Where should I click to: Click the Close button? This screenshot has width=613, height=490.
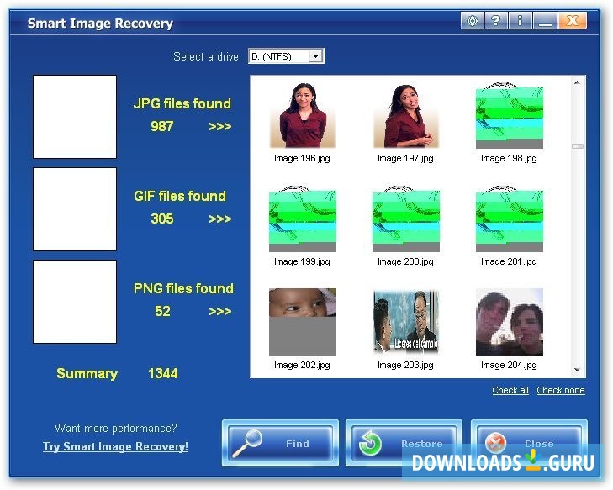click(529, 443)
